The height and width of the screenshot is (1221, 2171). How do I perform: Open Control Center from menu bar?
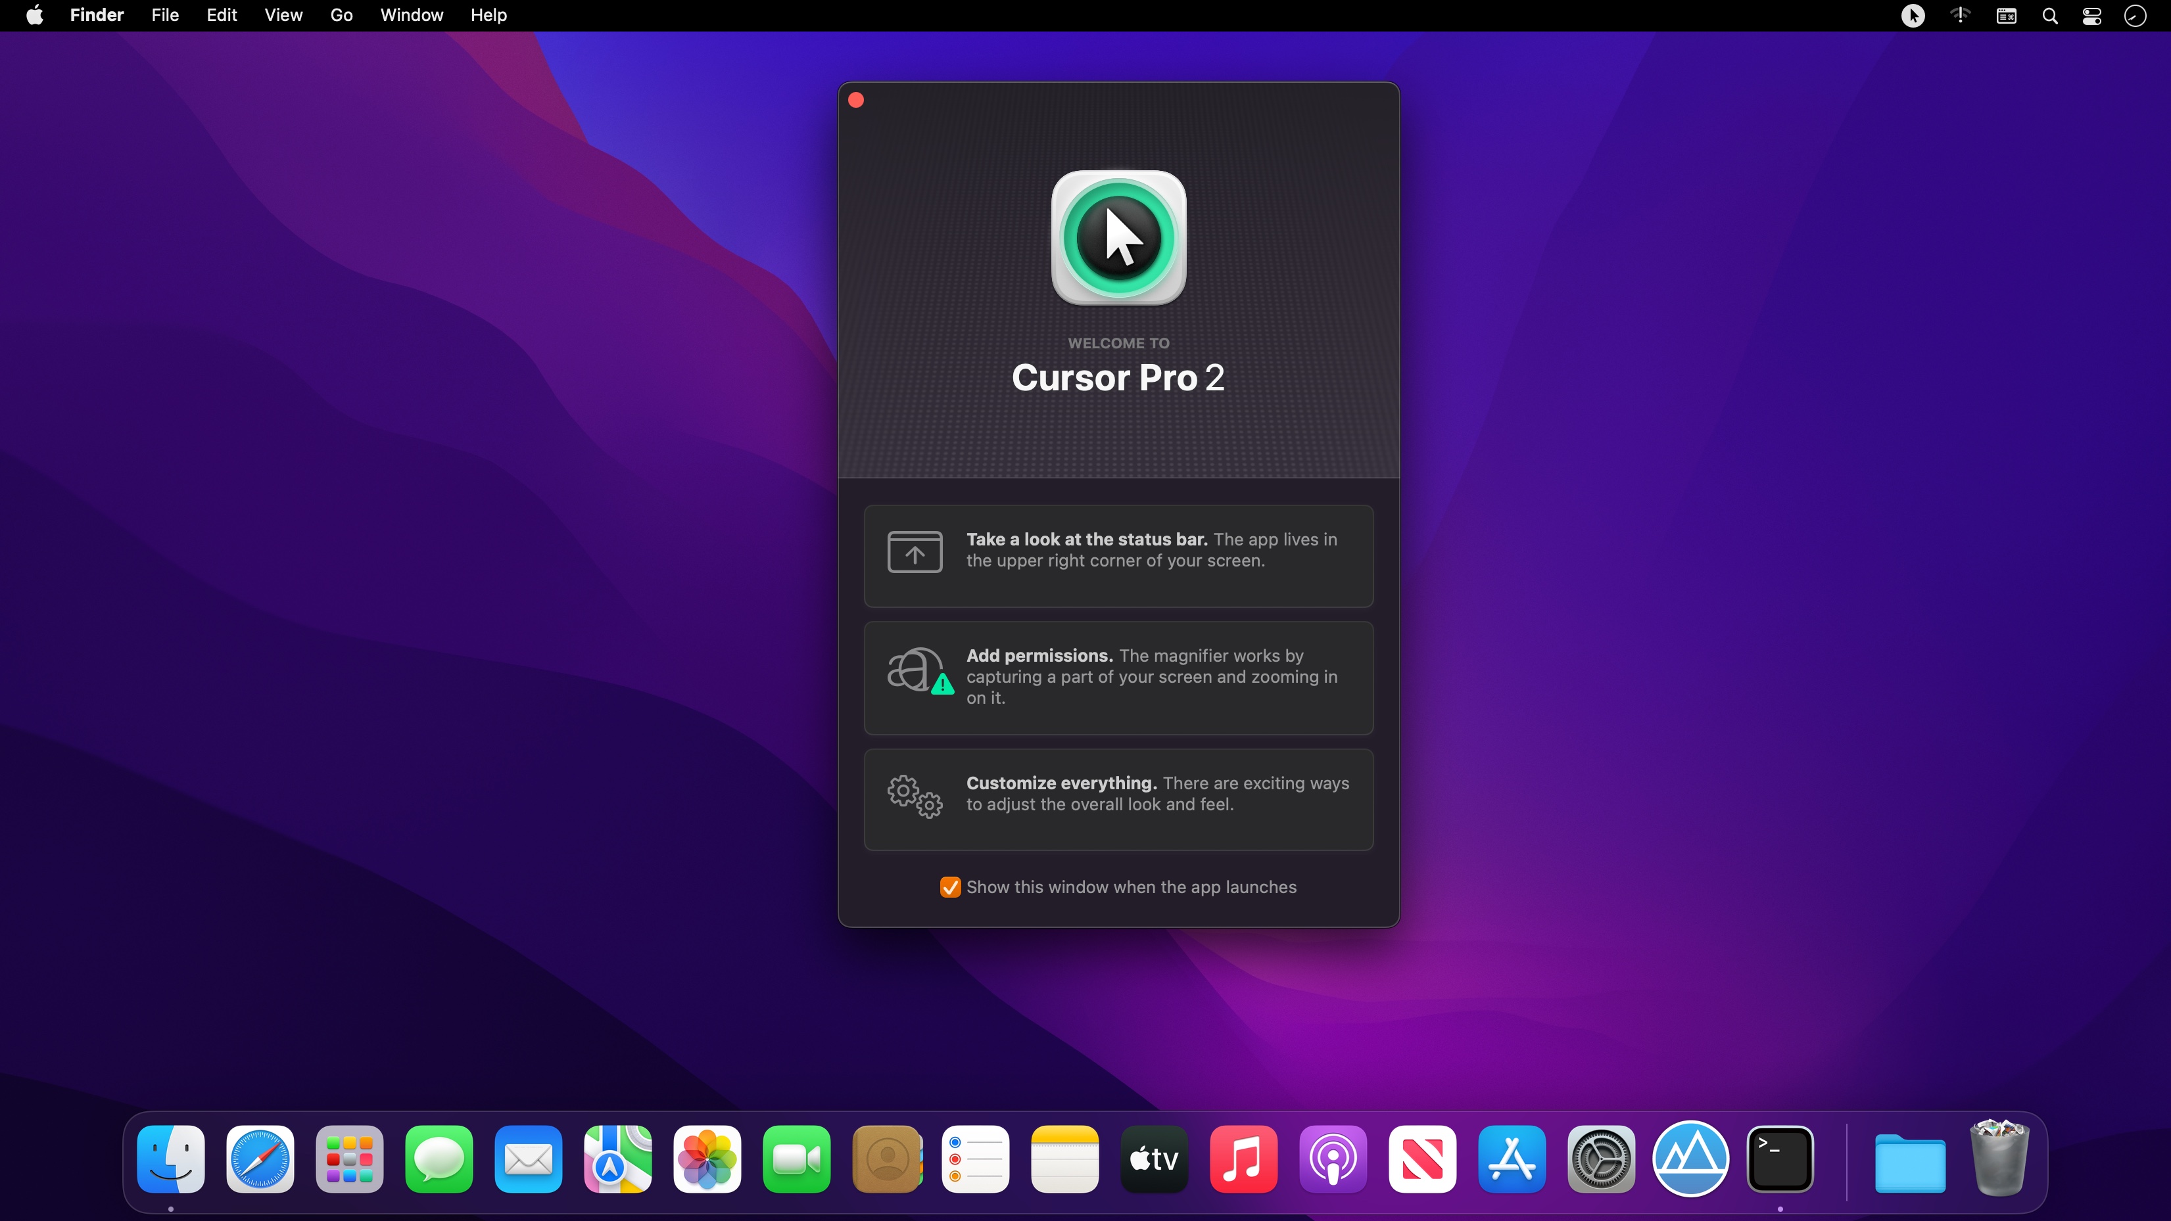tap(2092, 15)
